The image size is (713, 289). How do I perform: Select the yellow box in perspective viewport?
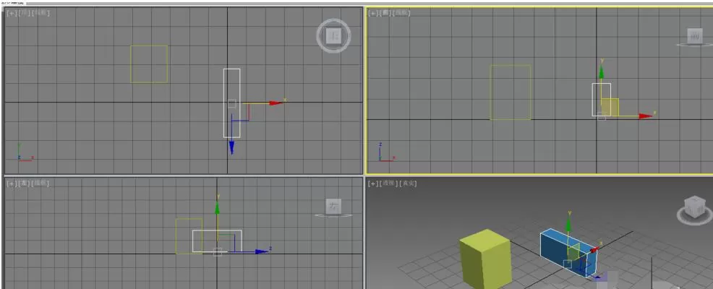[x=485, y=259]
